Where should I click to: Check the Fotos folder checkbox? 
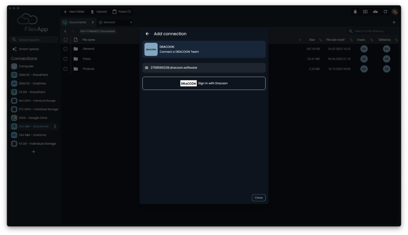66,59
